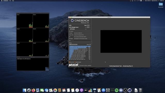Click Run button for CPU (Single Core)
165x93 pixels.
pos(88,27)
